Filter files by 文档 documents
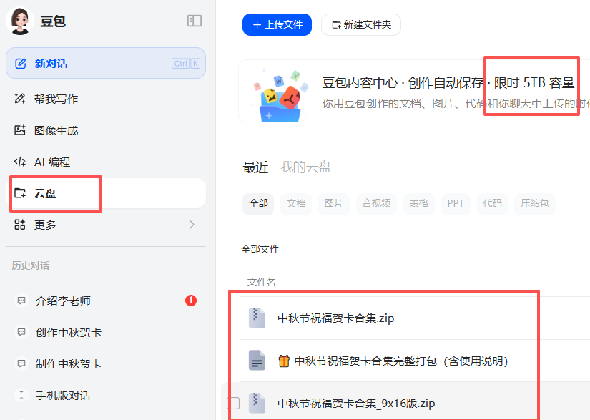This screenshot has width=590, height=420. 296,203
